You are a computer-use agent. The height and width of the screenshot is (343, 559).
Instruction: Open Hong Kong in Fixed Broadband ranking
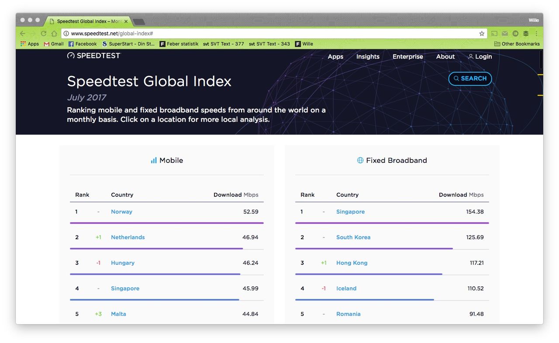click(352, 263)
